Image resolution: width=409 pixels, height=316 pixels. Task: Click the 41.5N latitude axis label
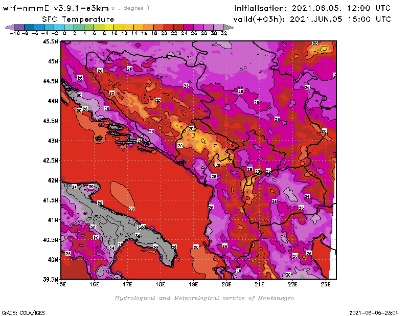[x=50, y=200]
